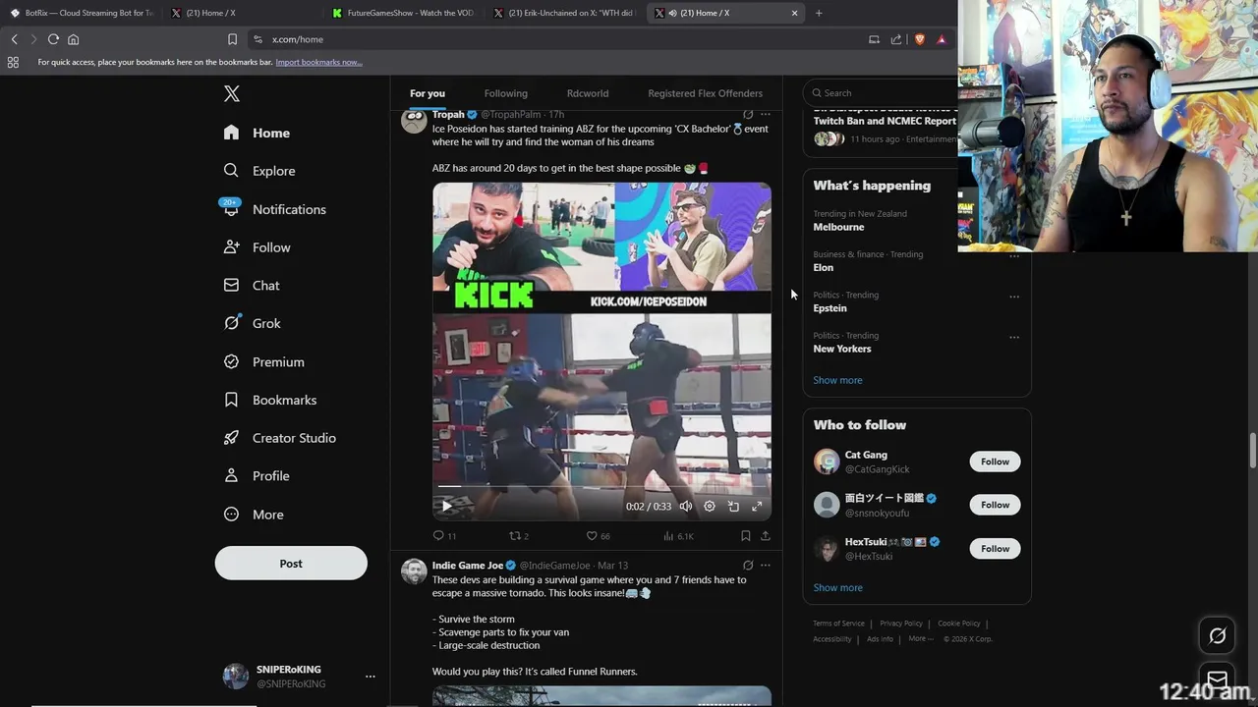Switch to the For you tab
The image size is (1258, 707).
[428, 93]
